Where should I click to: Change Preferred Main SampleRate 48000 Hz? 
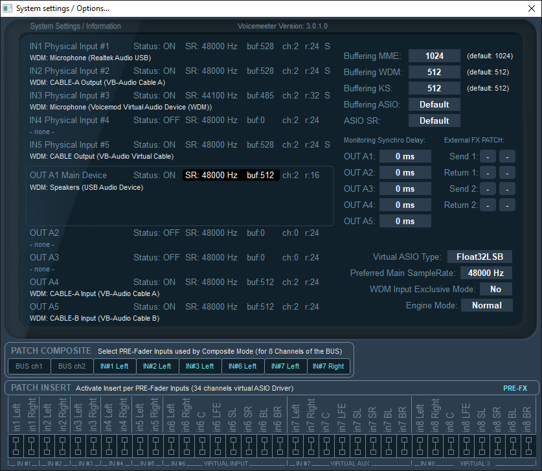pyautogui.click(x=486, y=273)
